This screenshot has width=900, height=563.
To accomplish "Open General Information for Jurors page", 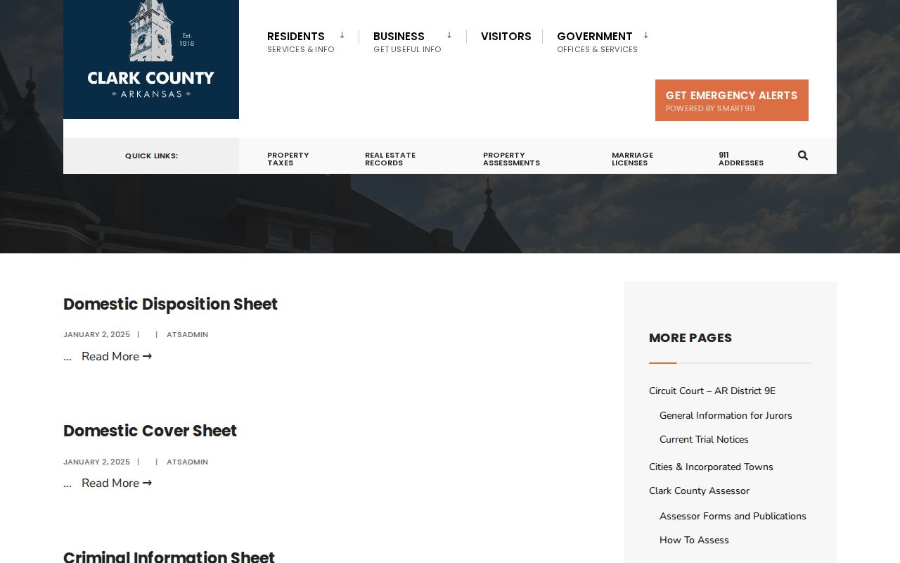I will click(x=726, y=416).
